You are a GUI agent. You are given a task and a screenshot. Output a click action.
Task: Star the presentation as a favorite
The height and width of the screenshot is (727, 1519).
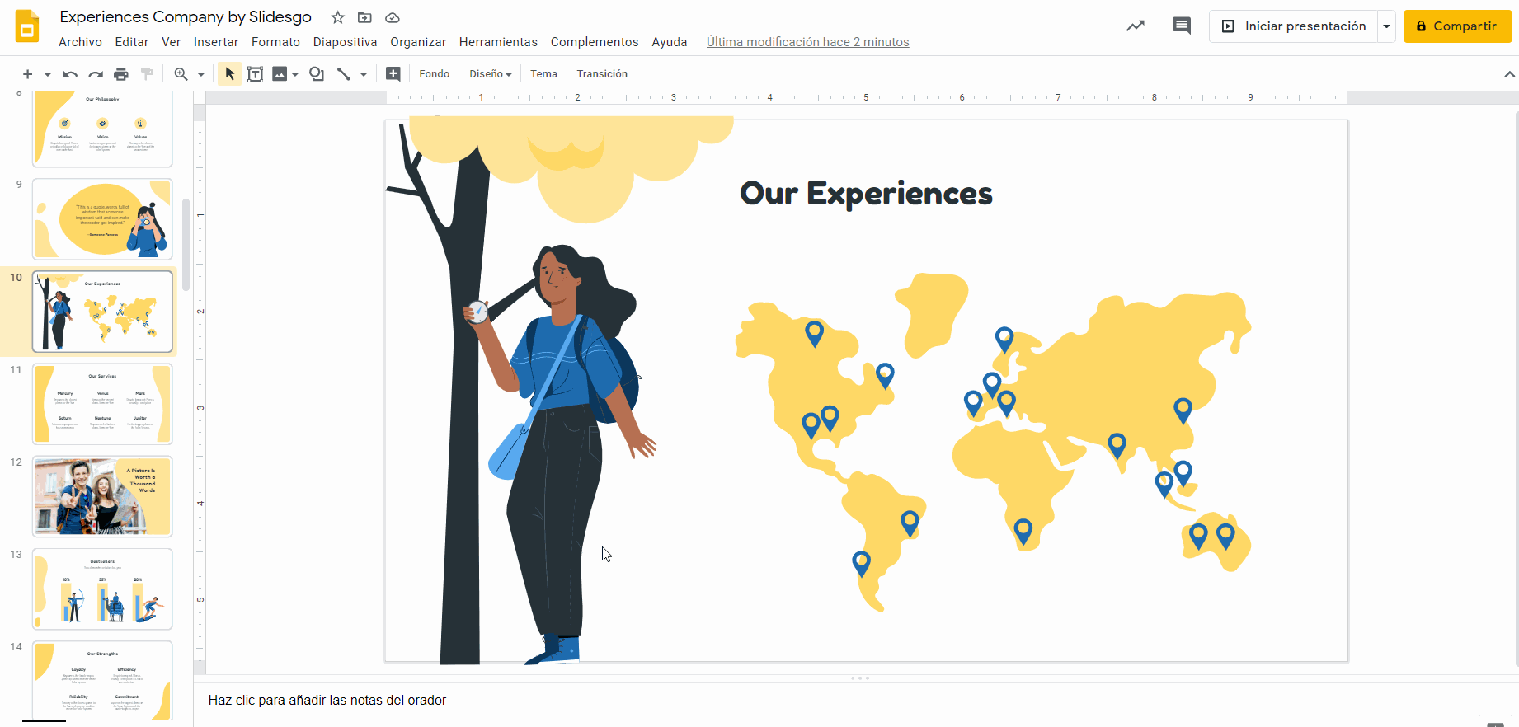click(337, 17)
